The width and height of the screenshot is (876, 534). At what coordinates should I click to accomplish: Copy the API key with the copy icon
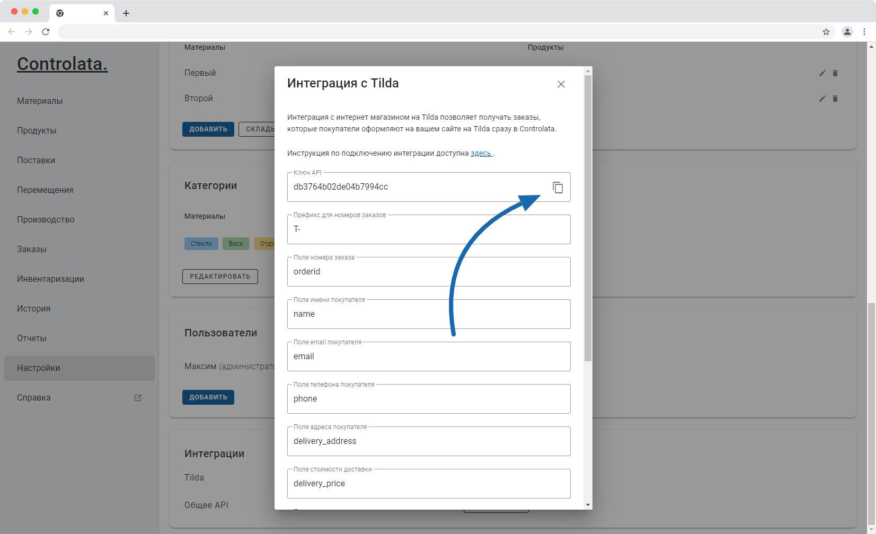(x=558, y=188)
